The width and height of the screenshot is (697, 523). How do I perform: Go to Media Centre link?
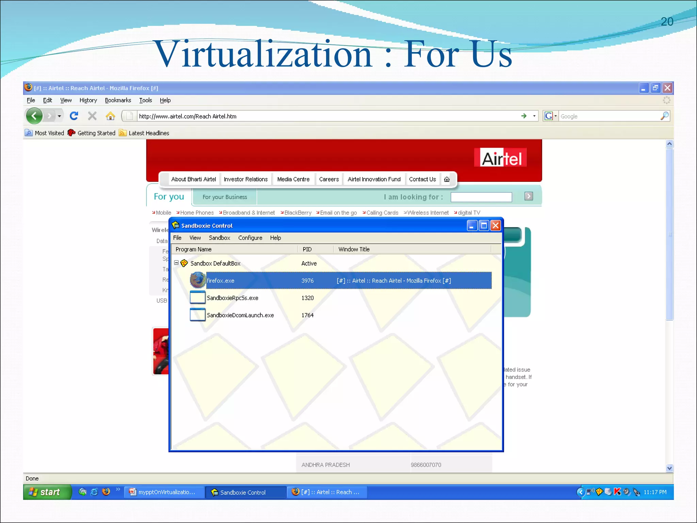pos(293,179)
